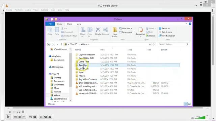
Task: Adjust the VLC volume slider
Action: click(x=201, y=117)
